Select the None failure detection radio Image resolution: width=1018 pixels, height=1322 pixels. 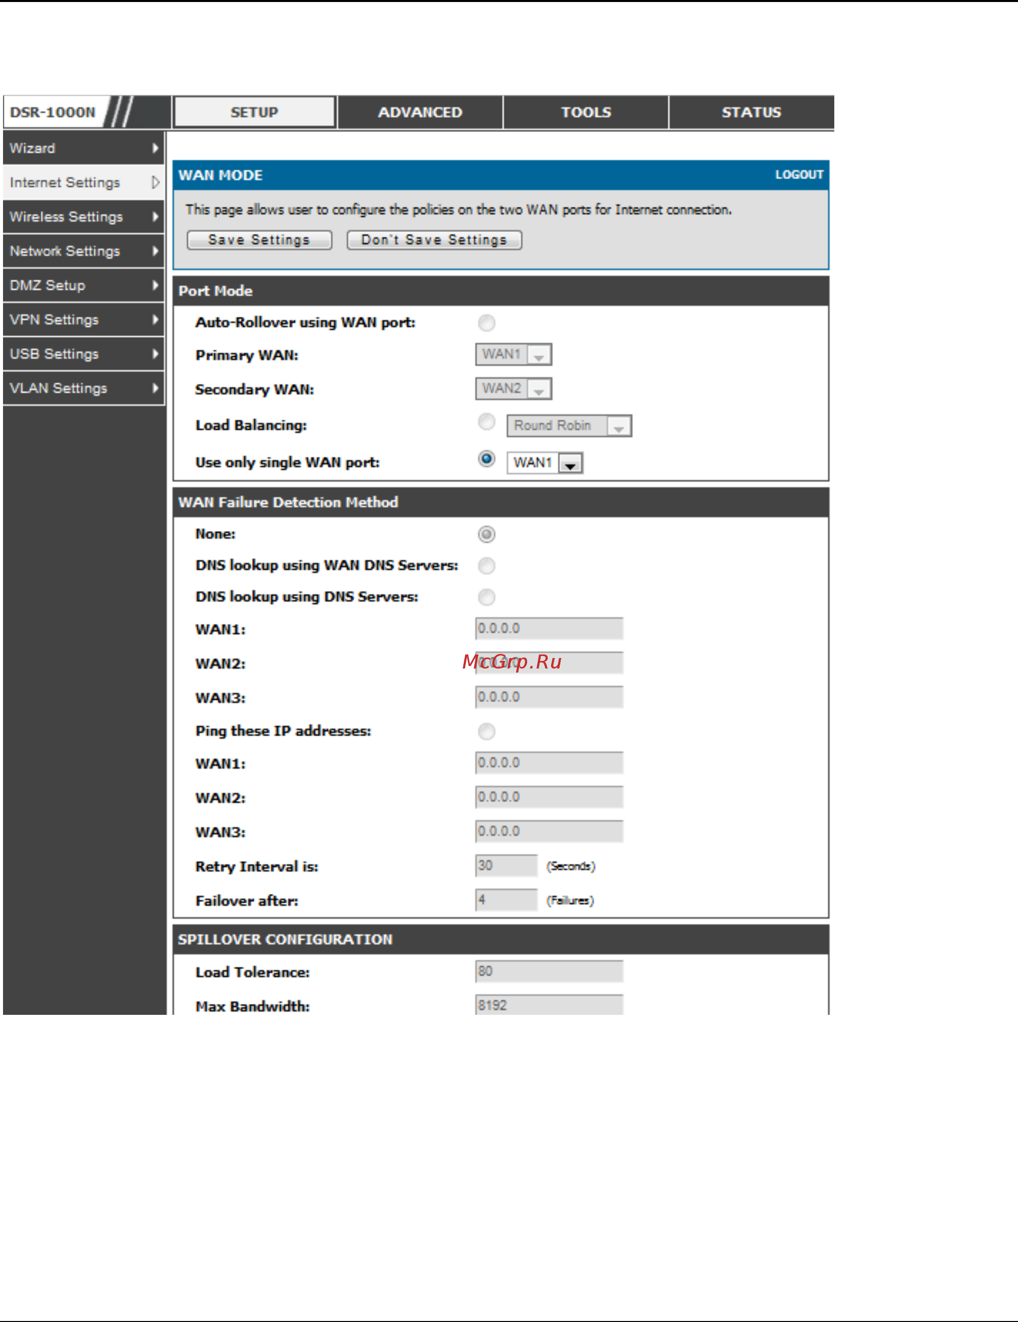coord(486,535)
